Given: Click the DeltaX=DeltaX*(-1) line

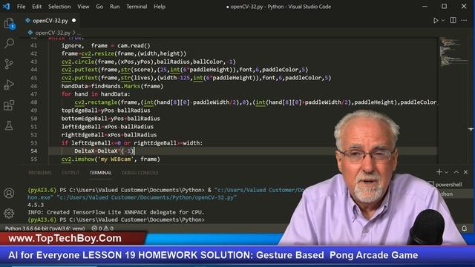Looking at the screenshot, I should 104,151.
